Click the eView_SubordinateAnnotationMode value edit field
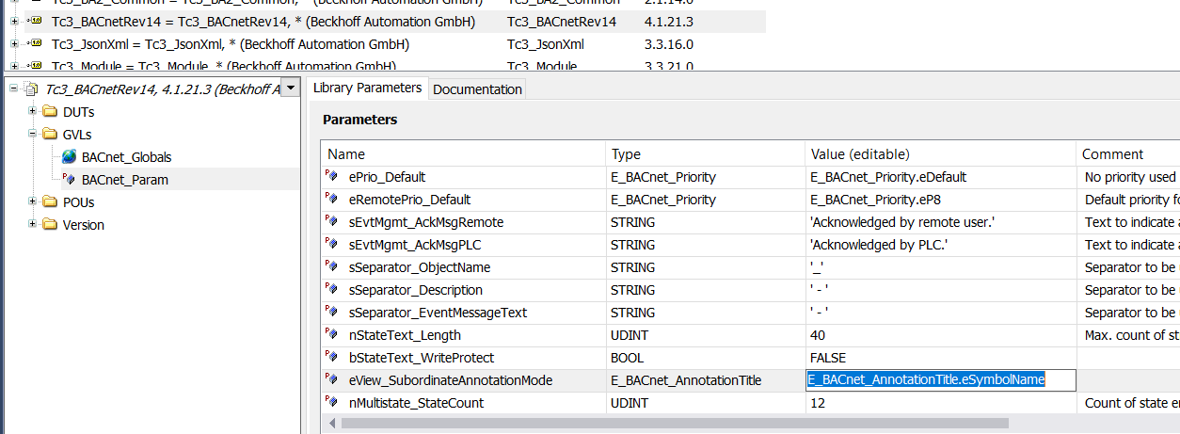Image resolution: width=1180 pixels, height=434 pixels. tap(939, 380)
